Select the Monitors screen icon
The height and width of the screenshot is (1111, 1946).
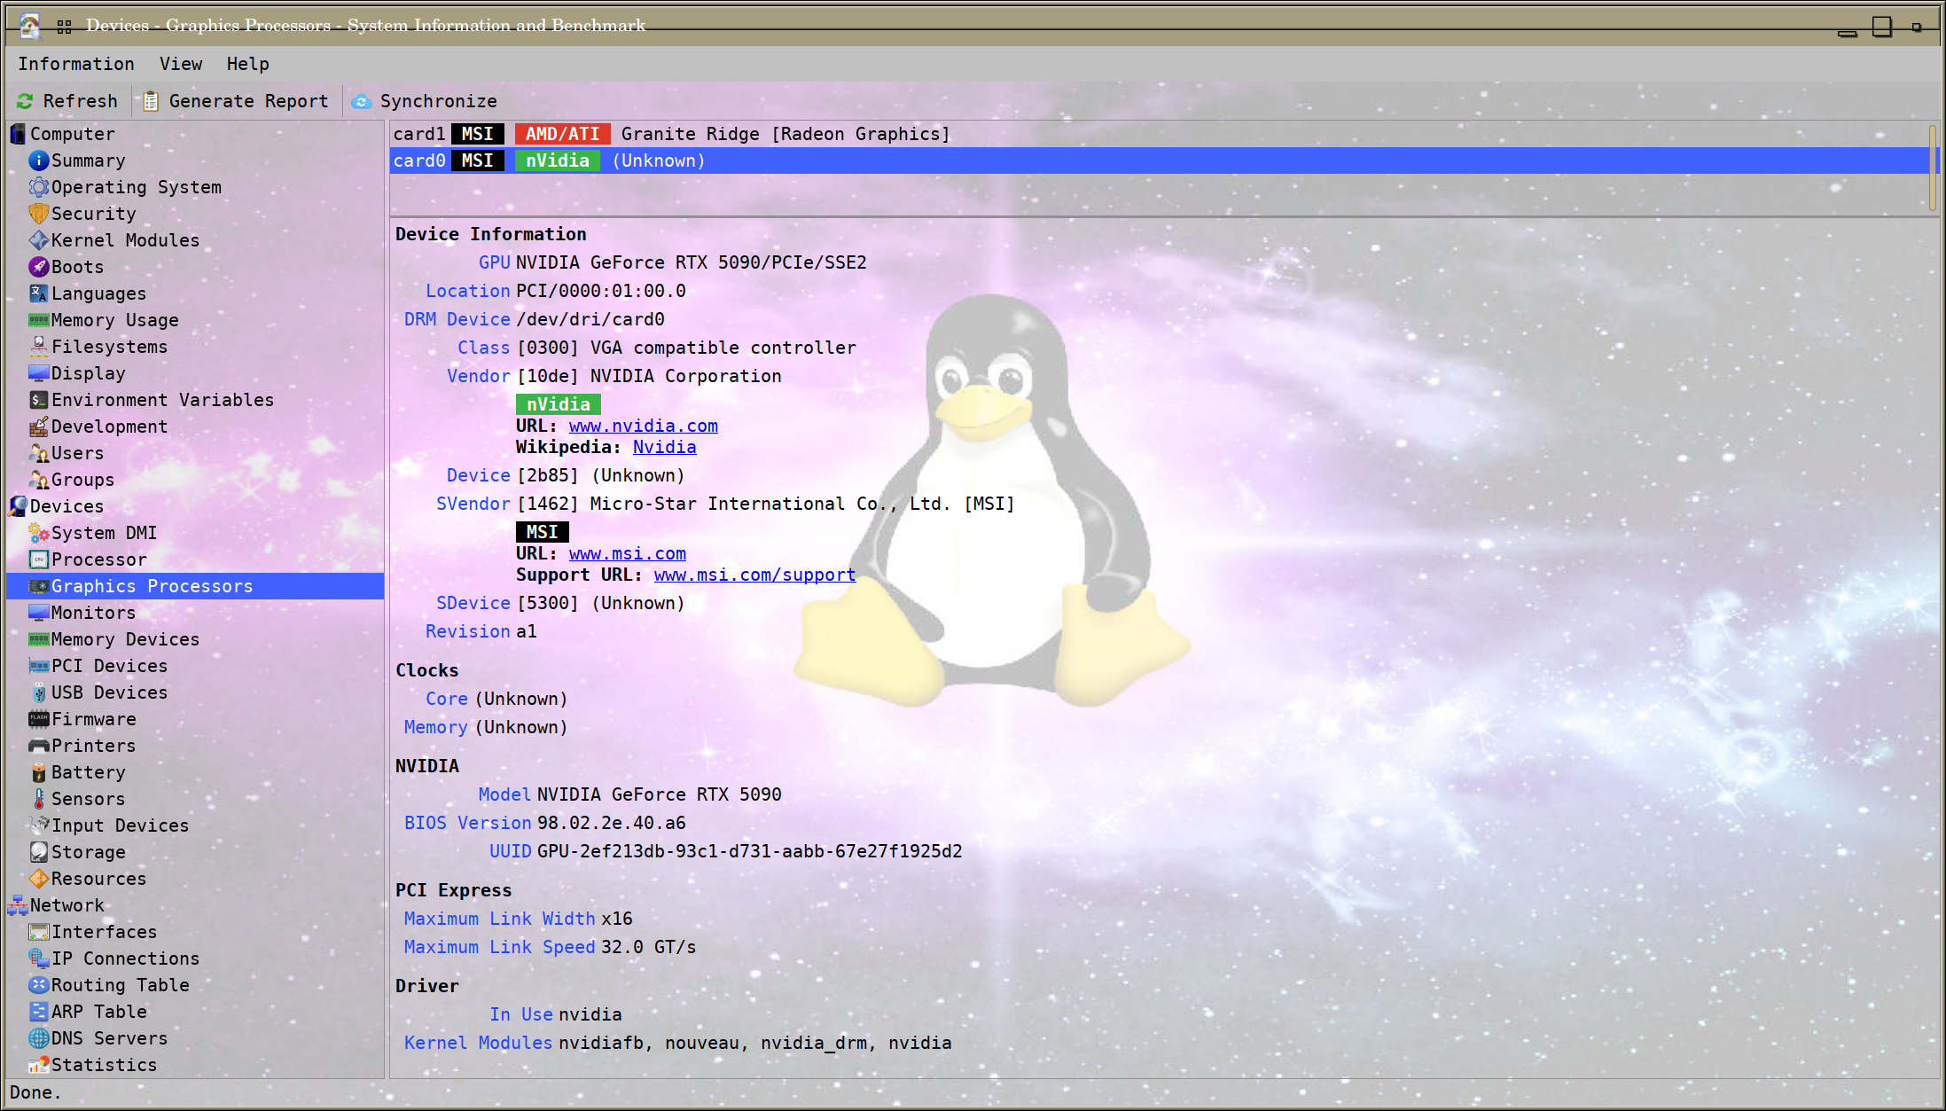point(39,613)
